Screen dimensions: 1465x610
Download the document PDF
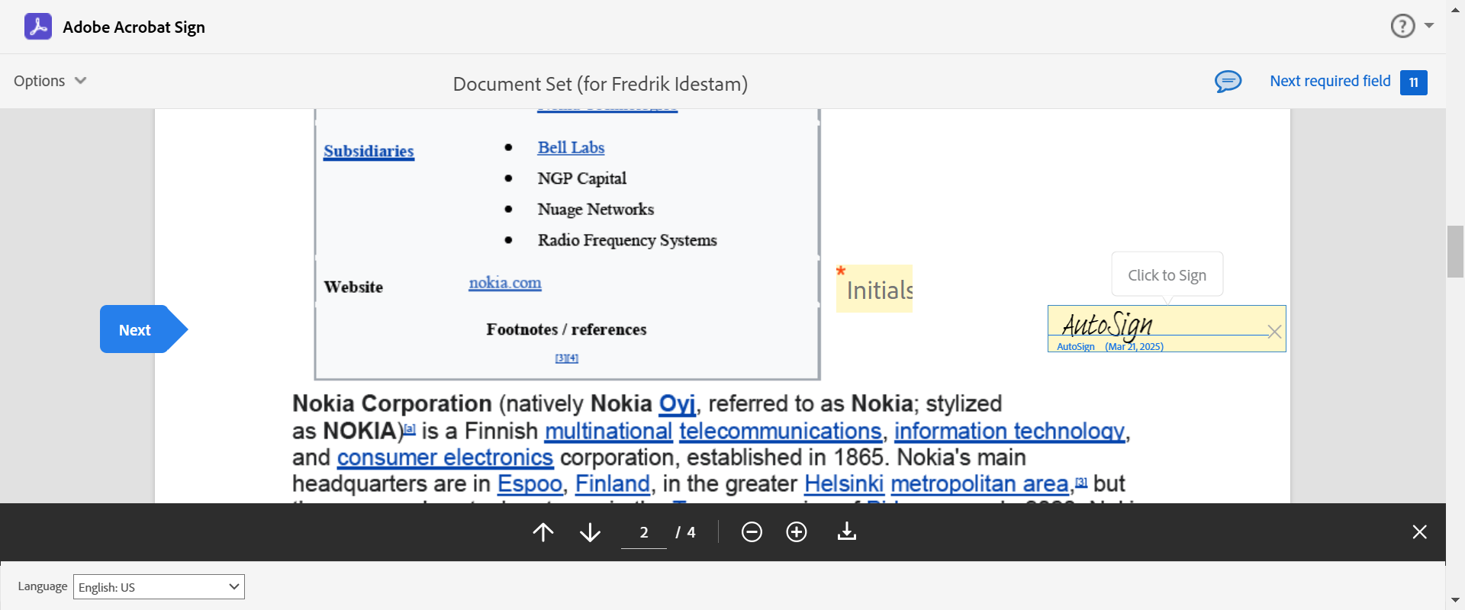tap(847, 532)
